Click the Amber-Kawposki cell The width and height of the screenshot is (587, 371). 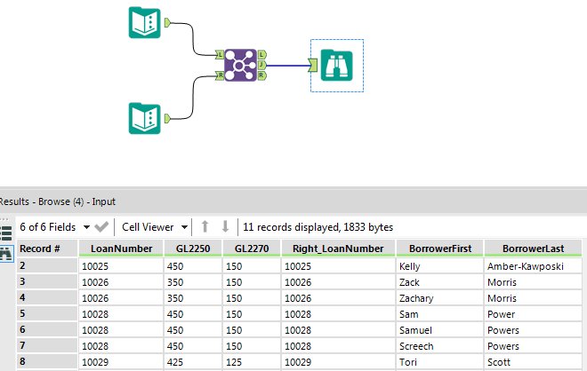[x=533, y=266]
